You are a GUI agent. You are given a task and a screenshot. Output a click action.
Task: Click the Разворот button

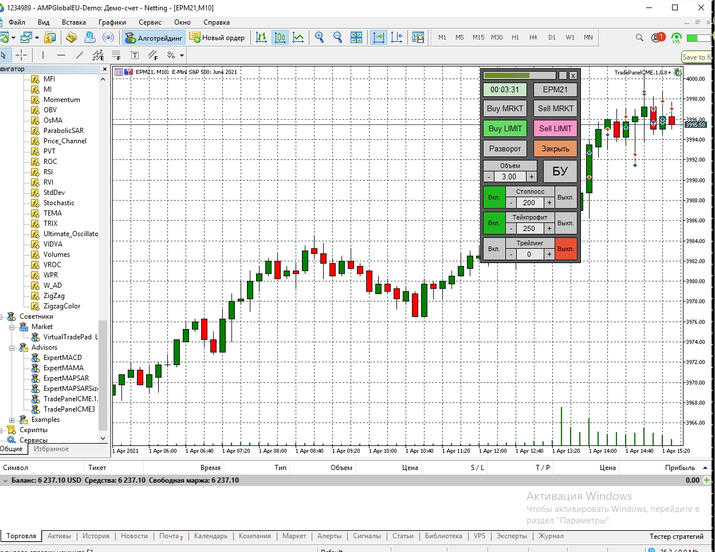(505, 148)
